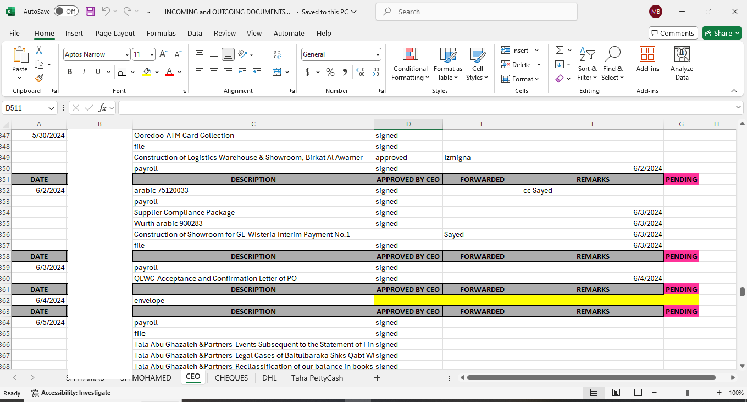Open the font name dropdown

127,54
